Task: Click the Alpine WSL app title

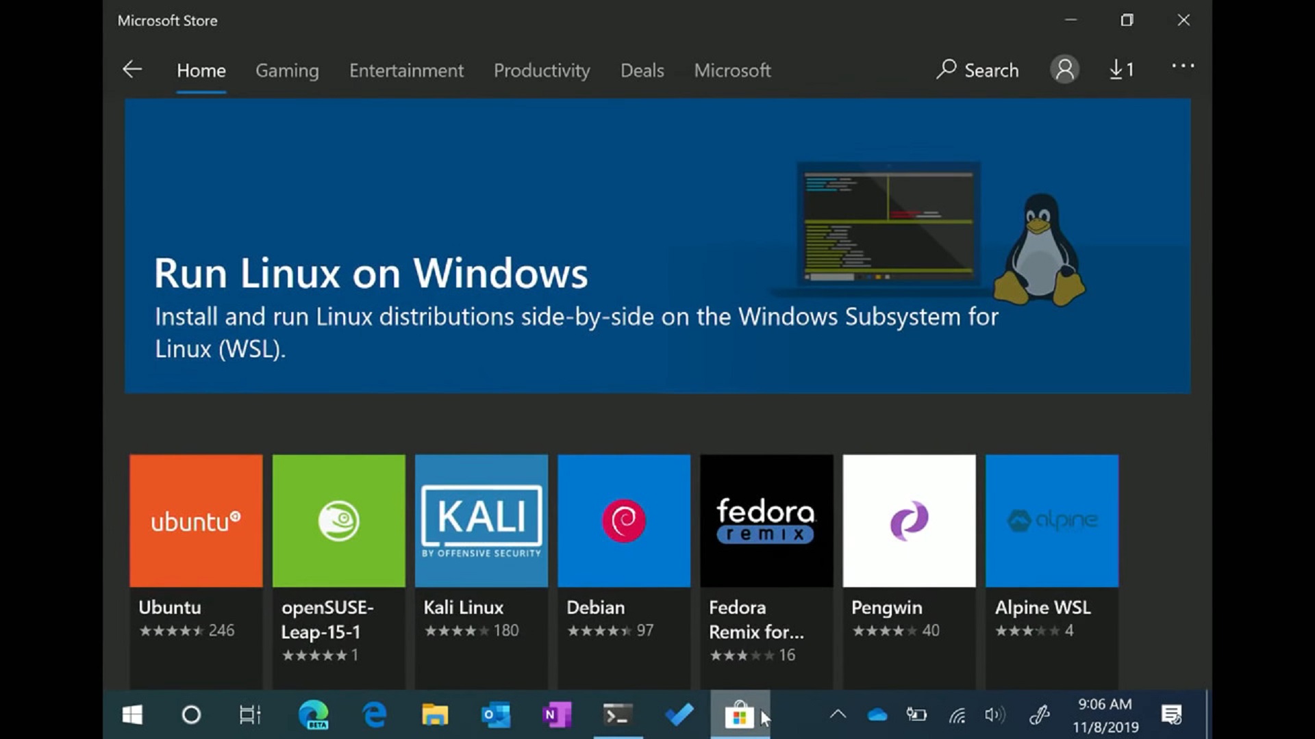Action: [x=1042, y=607]
